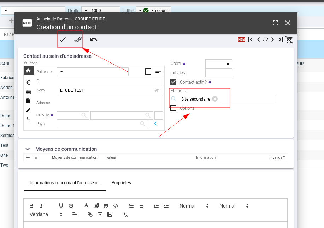Click the text size icon in Nom field
The height and width of the screenshot is (228, 324).
157,90
